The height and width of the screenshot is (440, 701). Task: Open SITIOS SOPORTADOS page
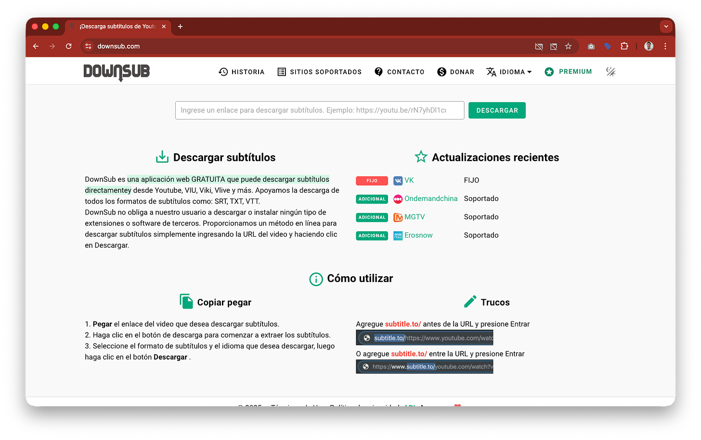coord(320,72)
